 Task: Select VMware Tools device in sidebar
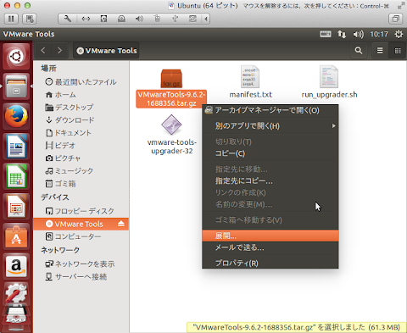[81, 224]
